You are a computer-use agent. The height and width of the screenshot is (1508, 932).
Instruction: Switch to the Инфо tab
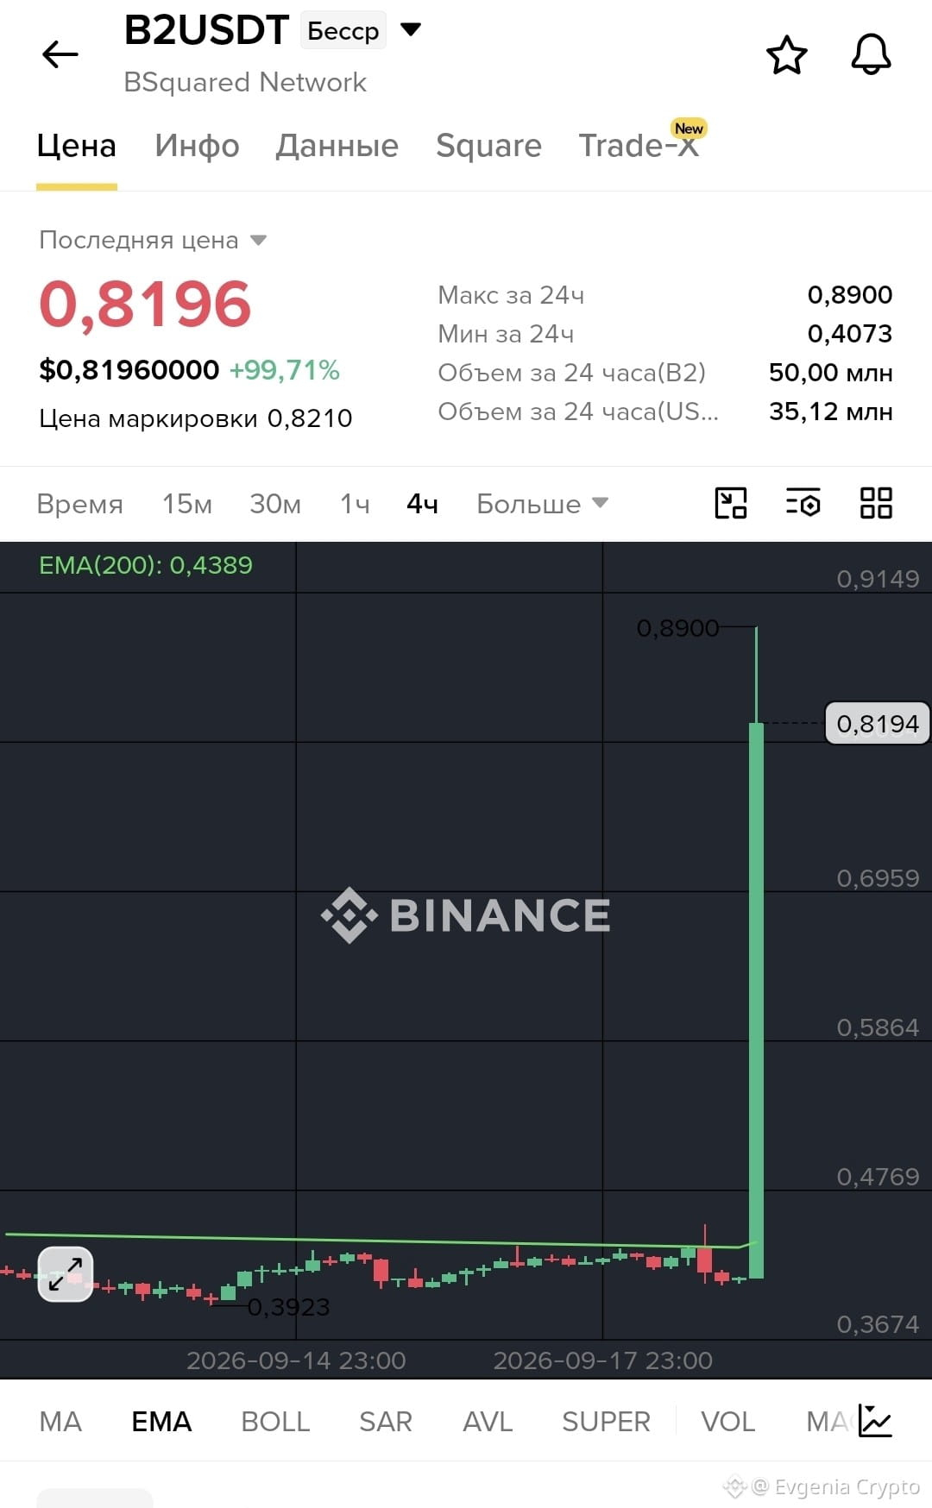click(197, 146)
